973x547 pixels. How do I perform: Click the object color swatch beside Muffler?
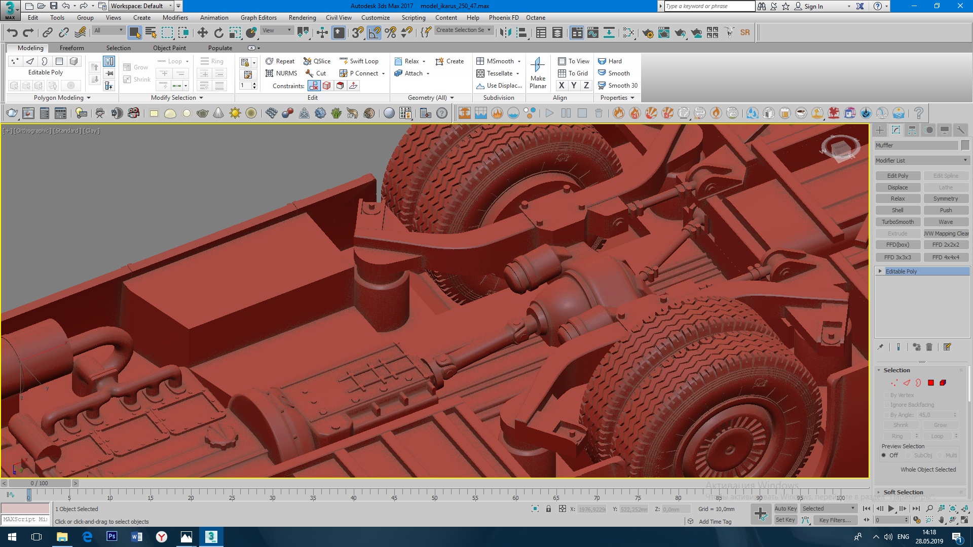[965, 145]
